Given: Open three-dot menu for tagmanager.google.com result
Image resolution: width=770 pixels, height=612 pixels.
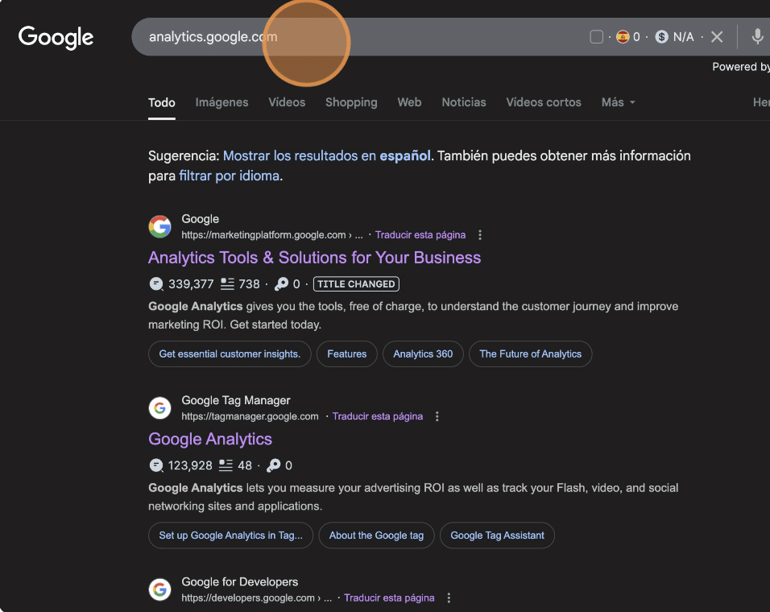Looking at the screenshot, I should (437, 416).
